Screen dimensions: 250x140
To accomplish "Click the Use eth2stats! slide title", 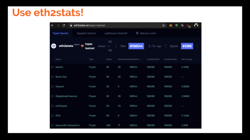I will pos(48,12).
